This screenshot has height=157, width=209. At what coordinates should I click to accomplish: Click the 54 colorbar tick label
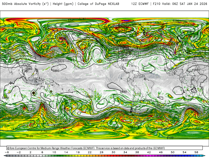184,152
